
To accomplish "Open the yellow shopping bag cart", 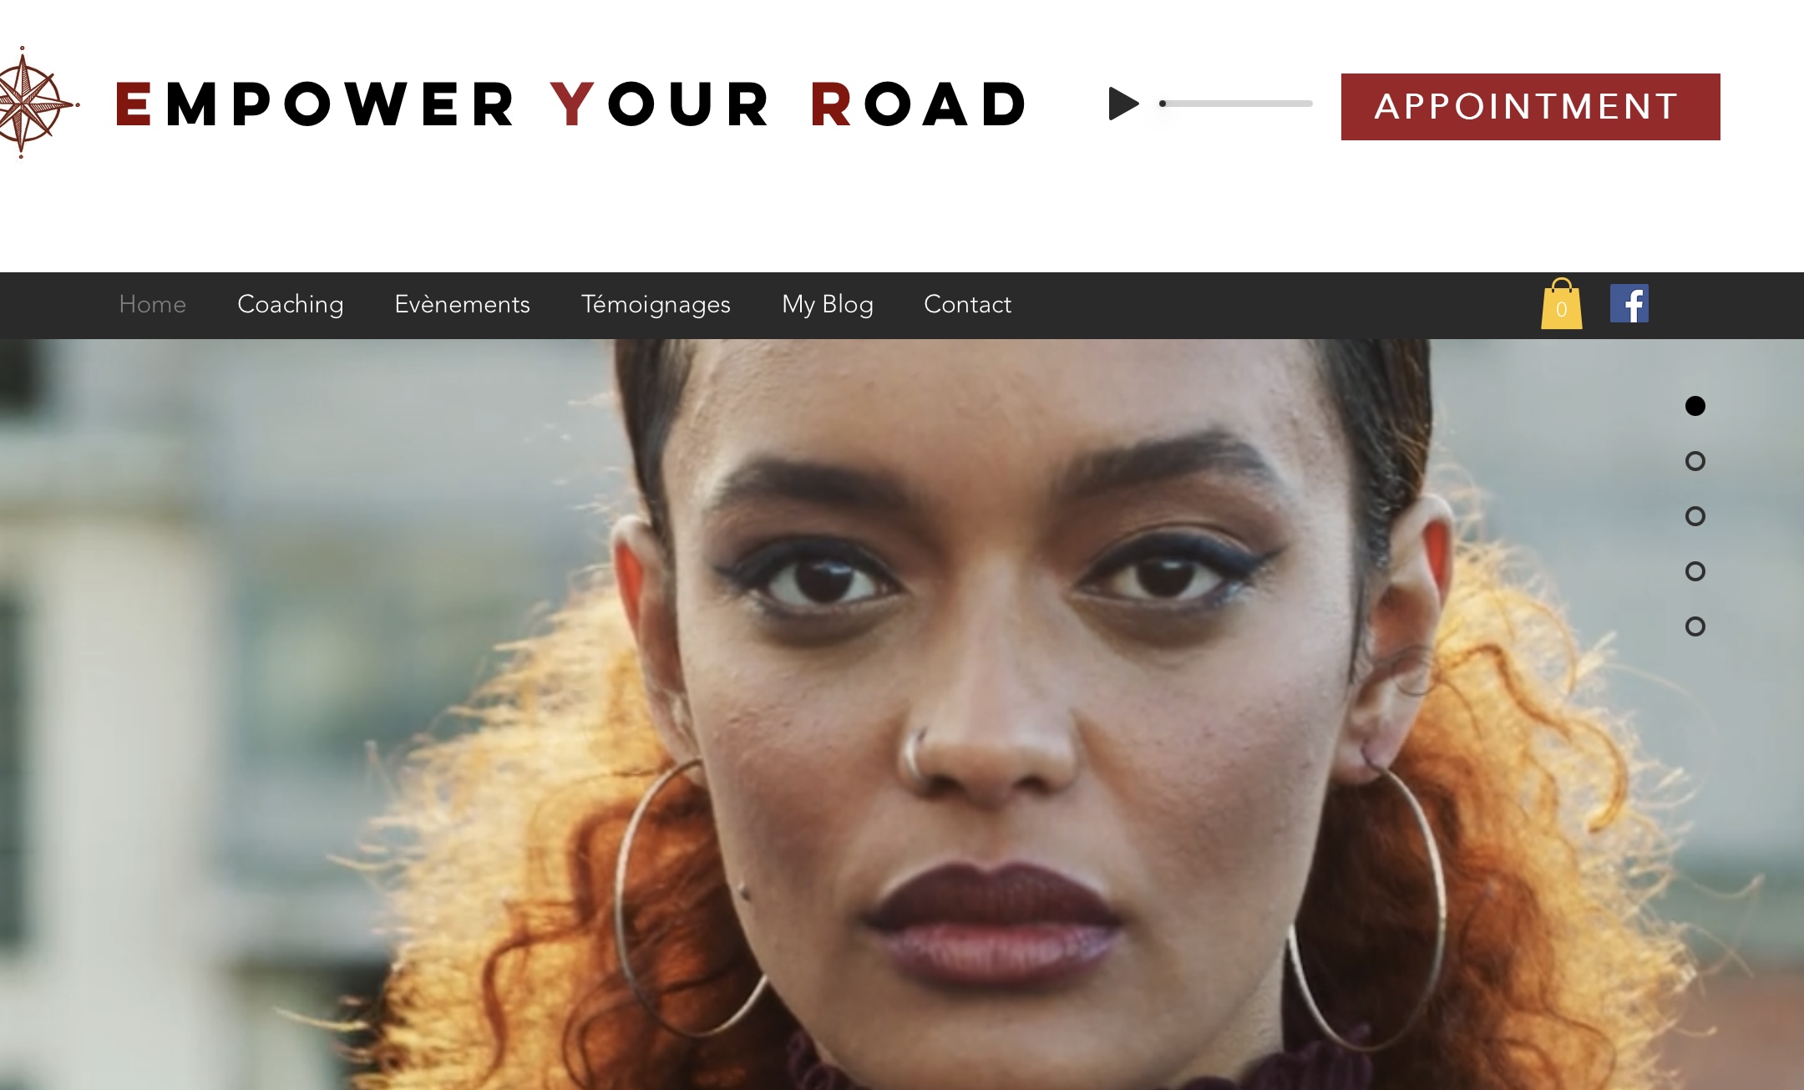I will click(1561, 304).
